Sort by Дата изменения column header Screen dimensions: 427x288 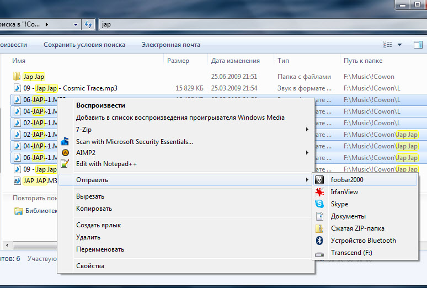[x=235, y=61]
